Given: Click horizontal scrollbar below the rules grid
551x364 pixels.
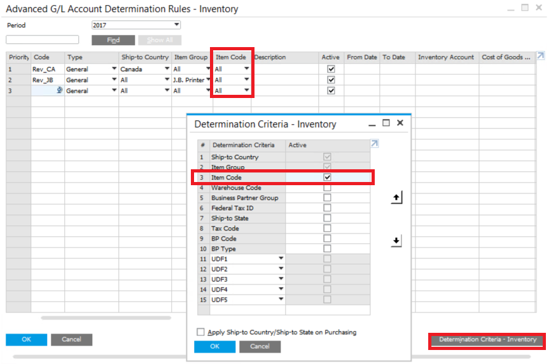Looking at the screenshot, I should [x=106, y=317].
